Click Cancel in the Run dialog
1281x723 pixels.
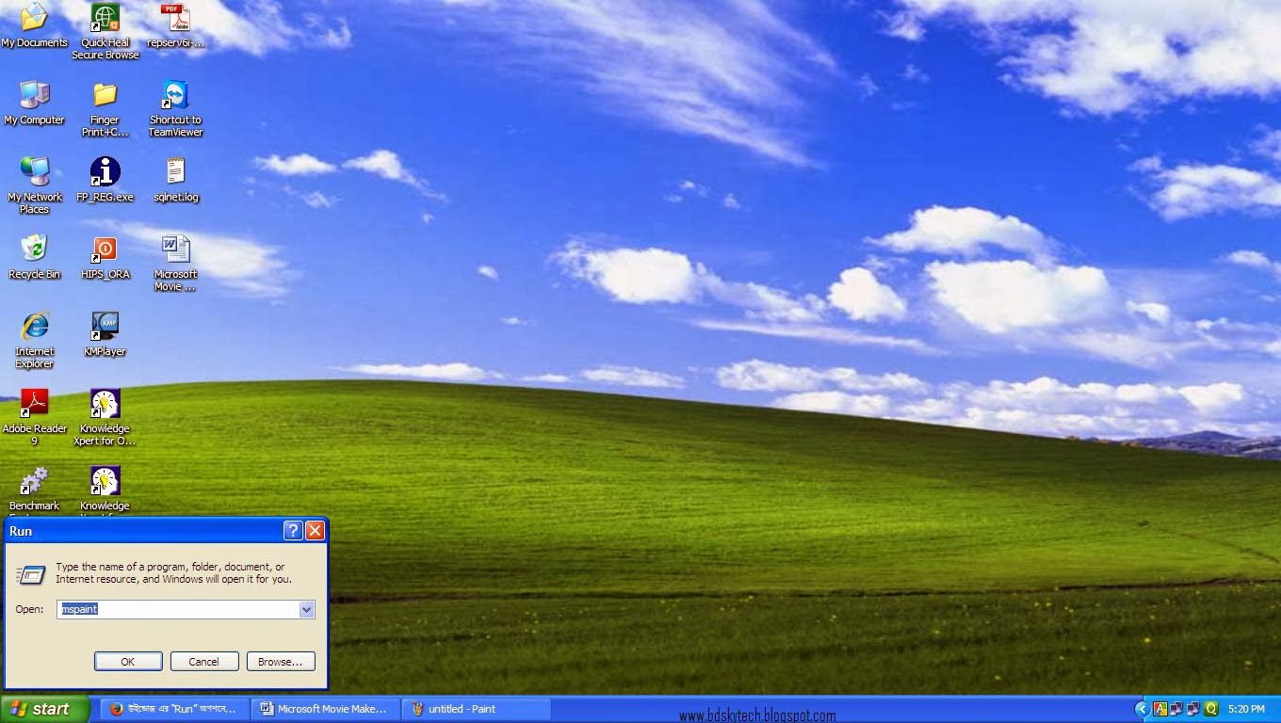(x=203, y=662)
